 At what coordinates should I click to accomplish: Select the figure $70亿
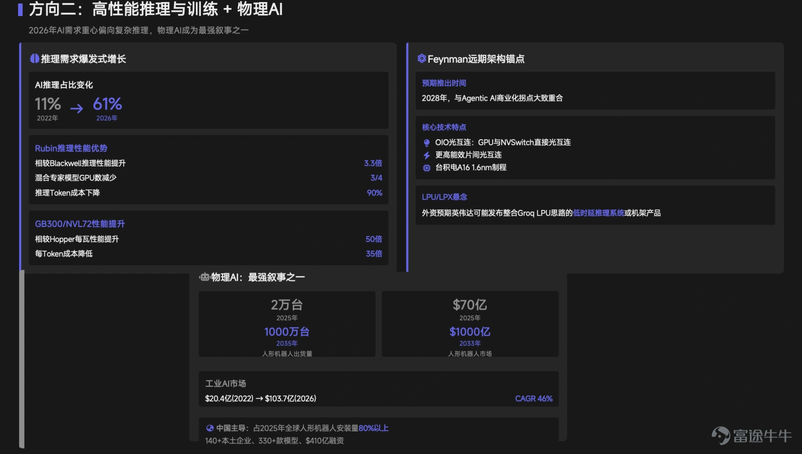[x=470, y=305]
